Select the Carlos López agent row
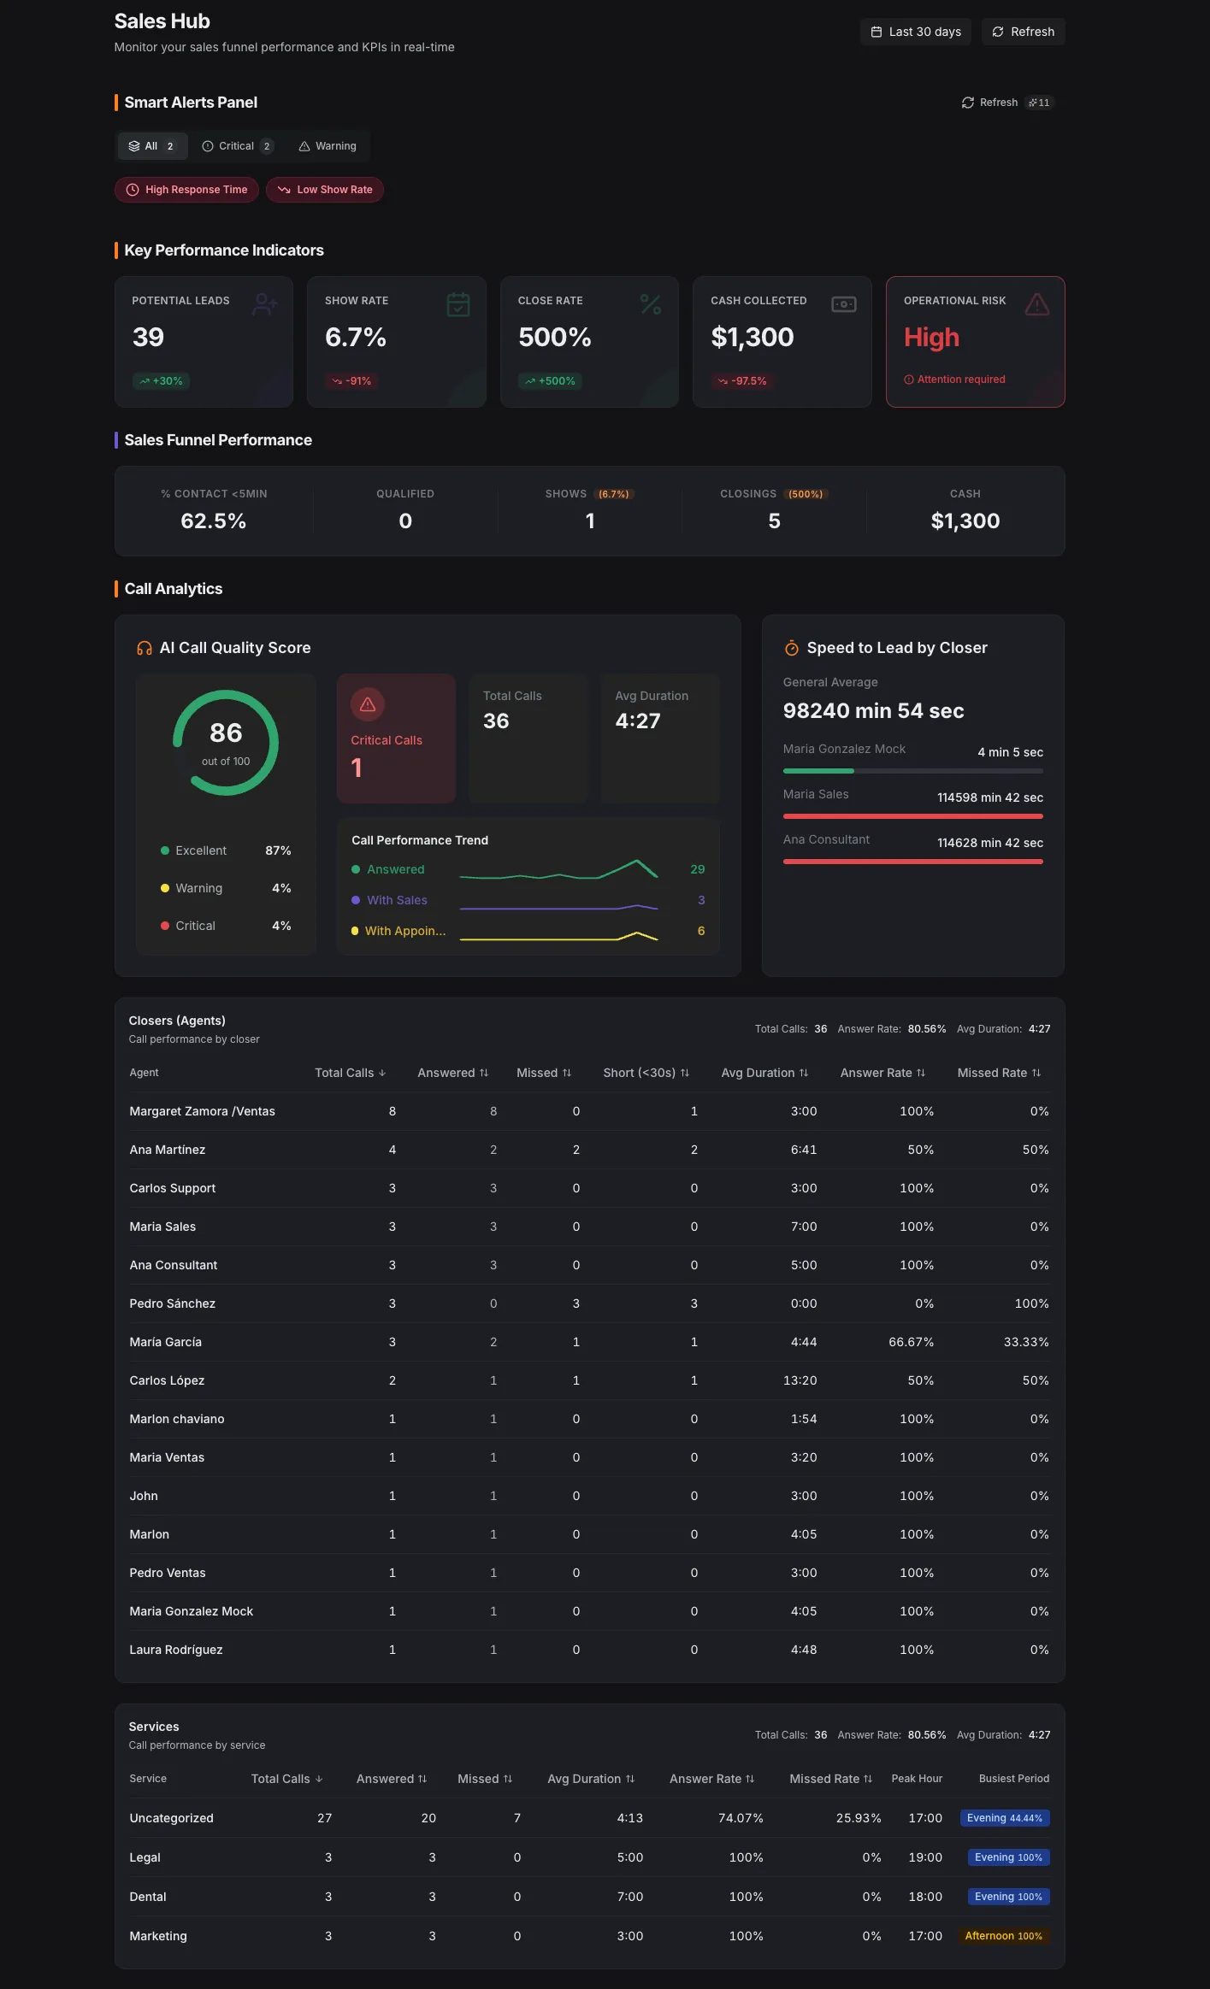 (589, 1380)
